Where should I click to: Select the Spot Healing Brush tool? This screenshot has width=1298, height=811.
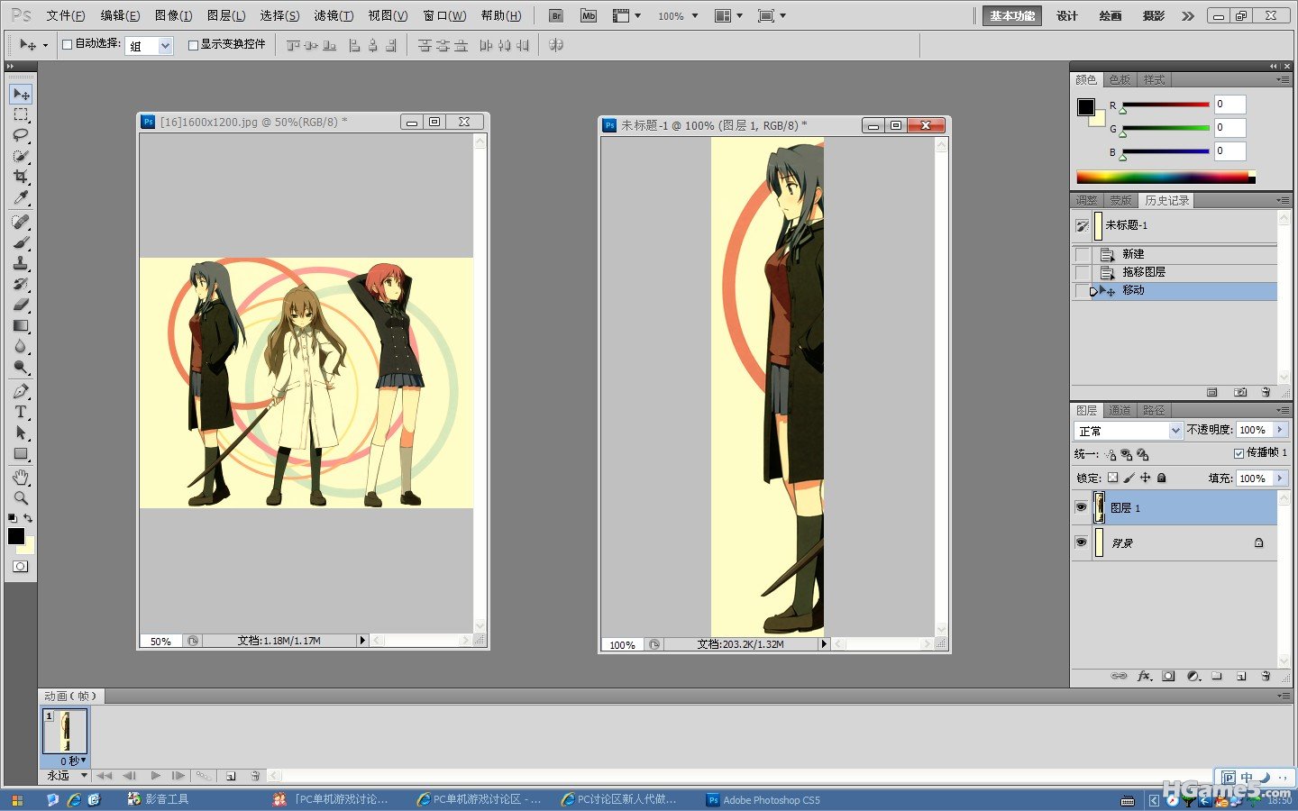[x=21, y=222]
